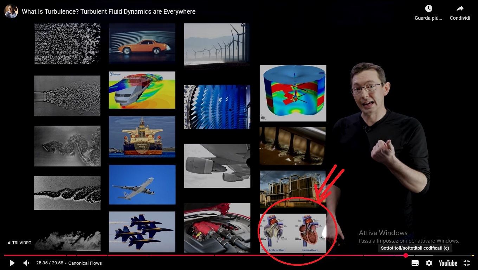
Task: Toggle subtitles with the closed captions icon
Action: 415,263
